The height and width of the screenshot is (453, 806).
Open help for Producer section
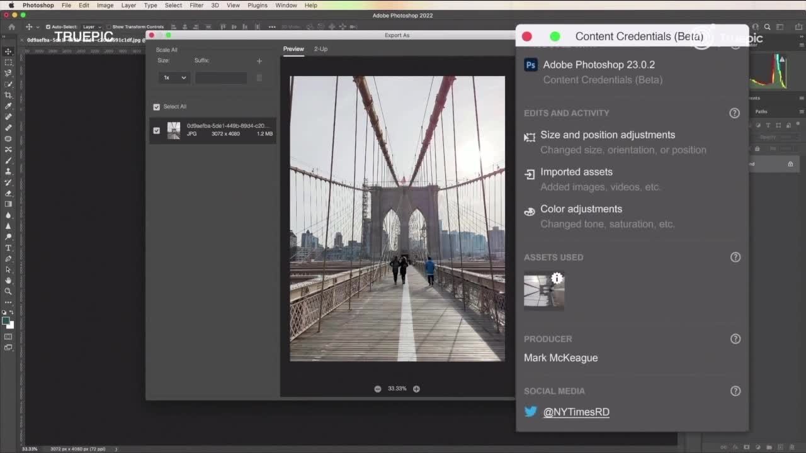735,338
